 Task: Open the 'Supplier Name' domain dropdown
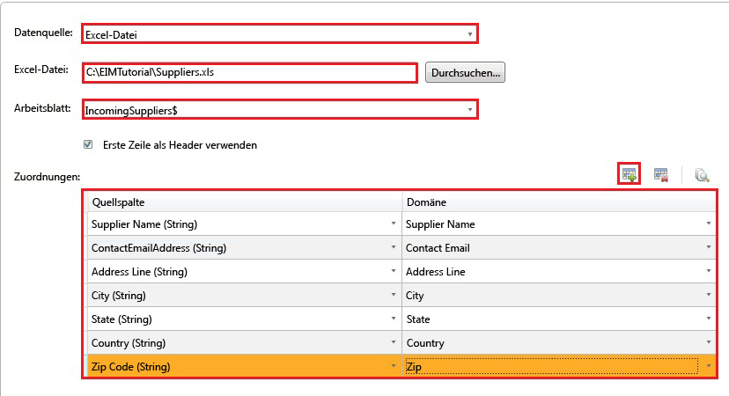pos(708,224)
